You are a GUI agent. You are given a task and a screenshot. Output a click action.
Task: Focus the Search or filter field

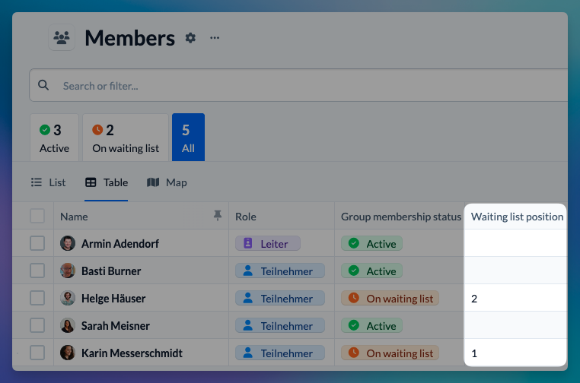[298, 85]
